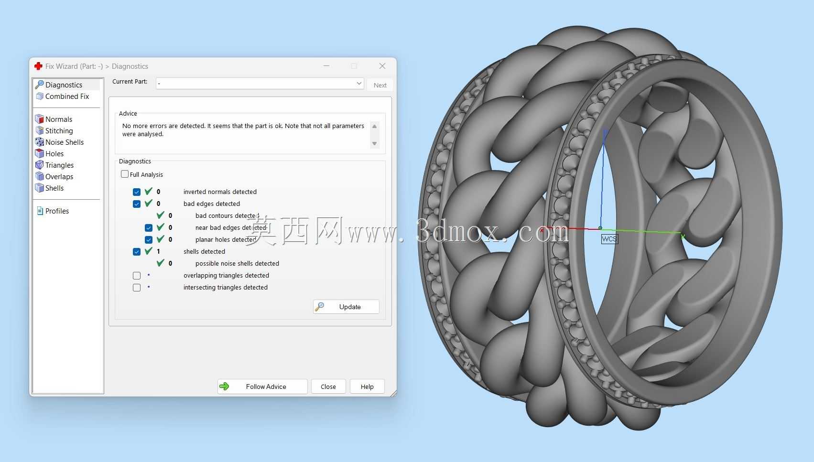Click the Follow Advice button
814x462 pixels.
click(x=262, y=387)
